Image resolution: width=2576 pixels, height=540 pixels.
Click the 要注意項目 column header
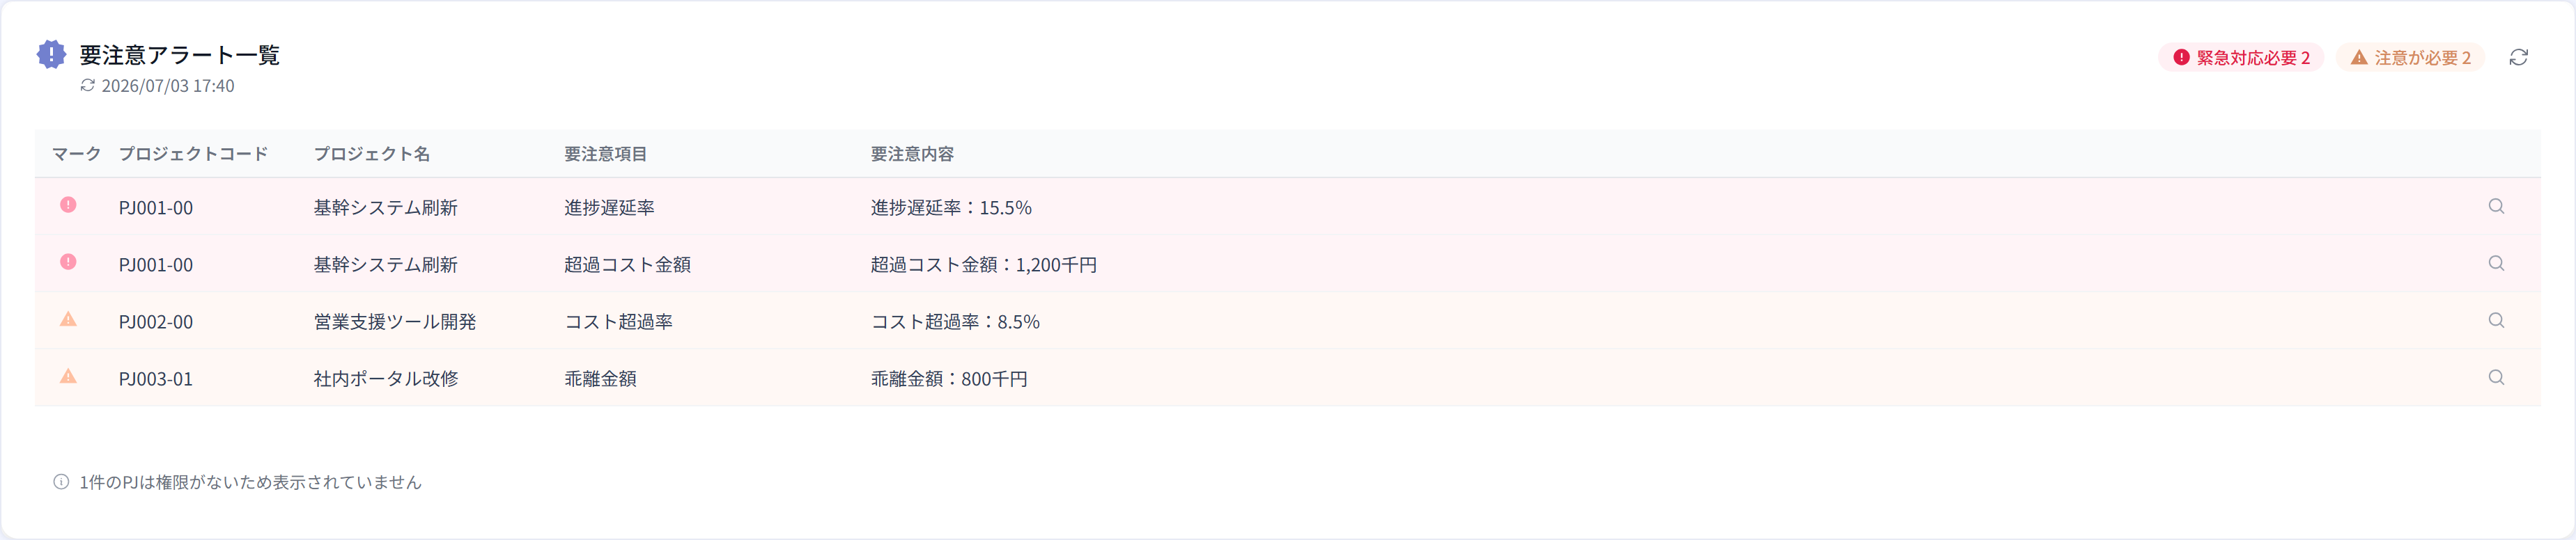pos(606,154)
